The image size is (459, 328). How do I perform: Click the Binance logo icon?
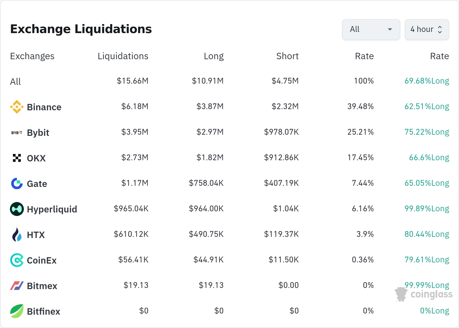(x=17, y=107)
